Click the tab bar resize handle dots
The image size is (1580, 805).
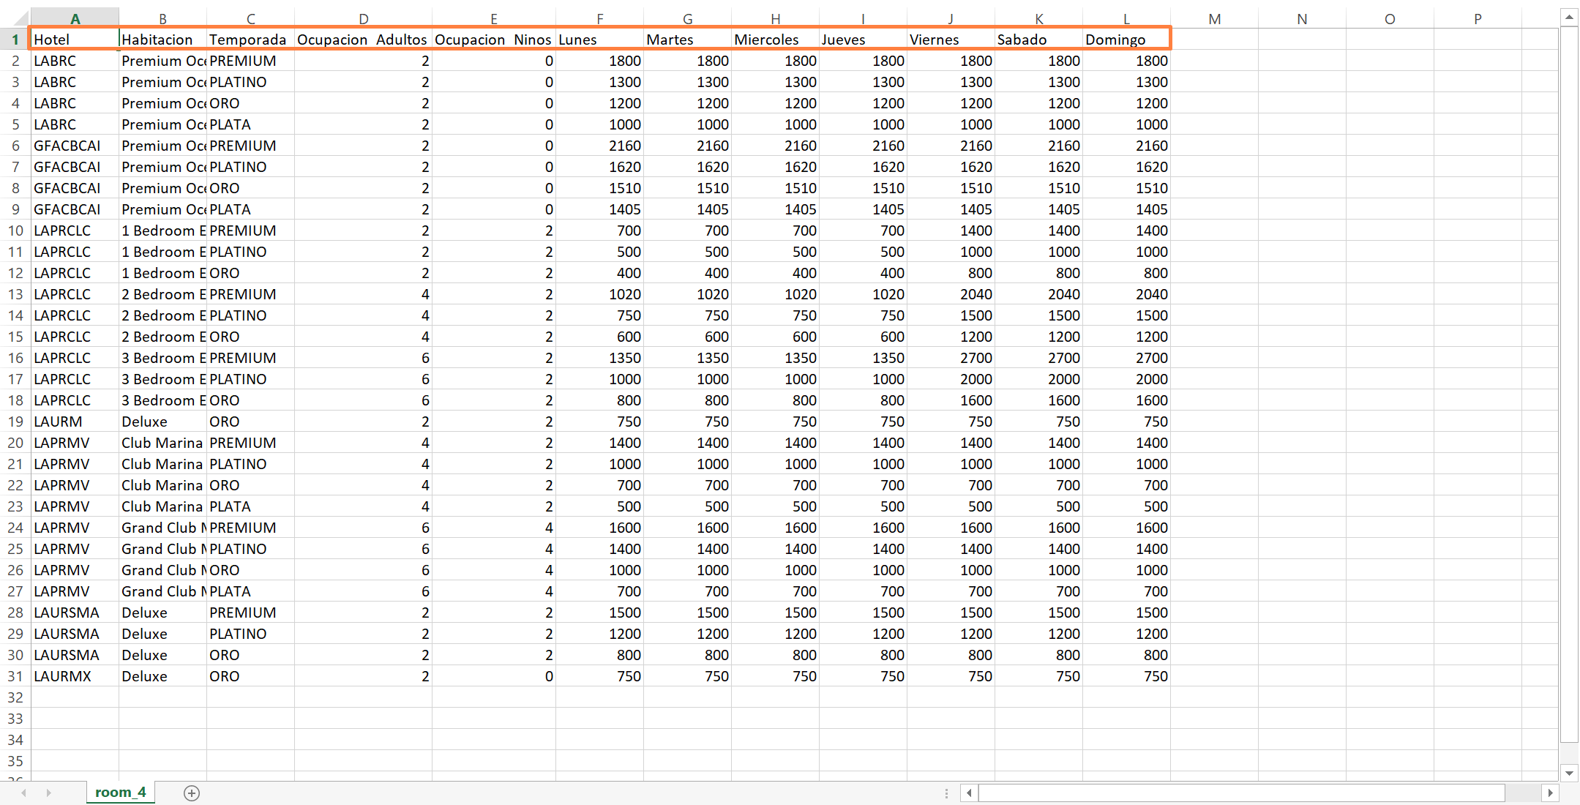[x=946, y=793]
